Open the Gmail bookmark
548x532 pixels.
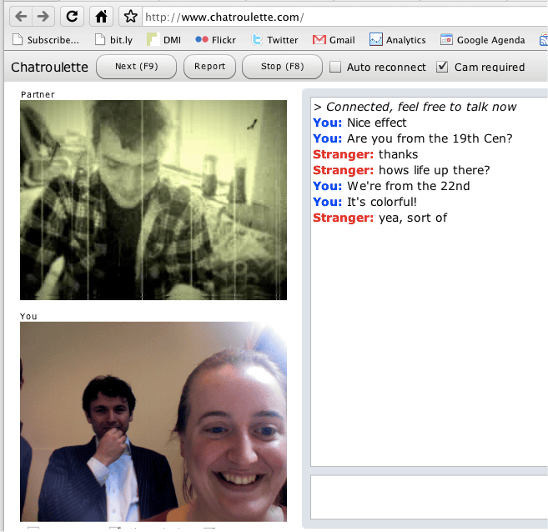click(x=334, y=40)
